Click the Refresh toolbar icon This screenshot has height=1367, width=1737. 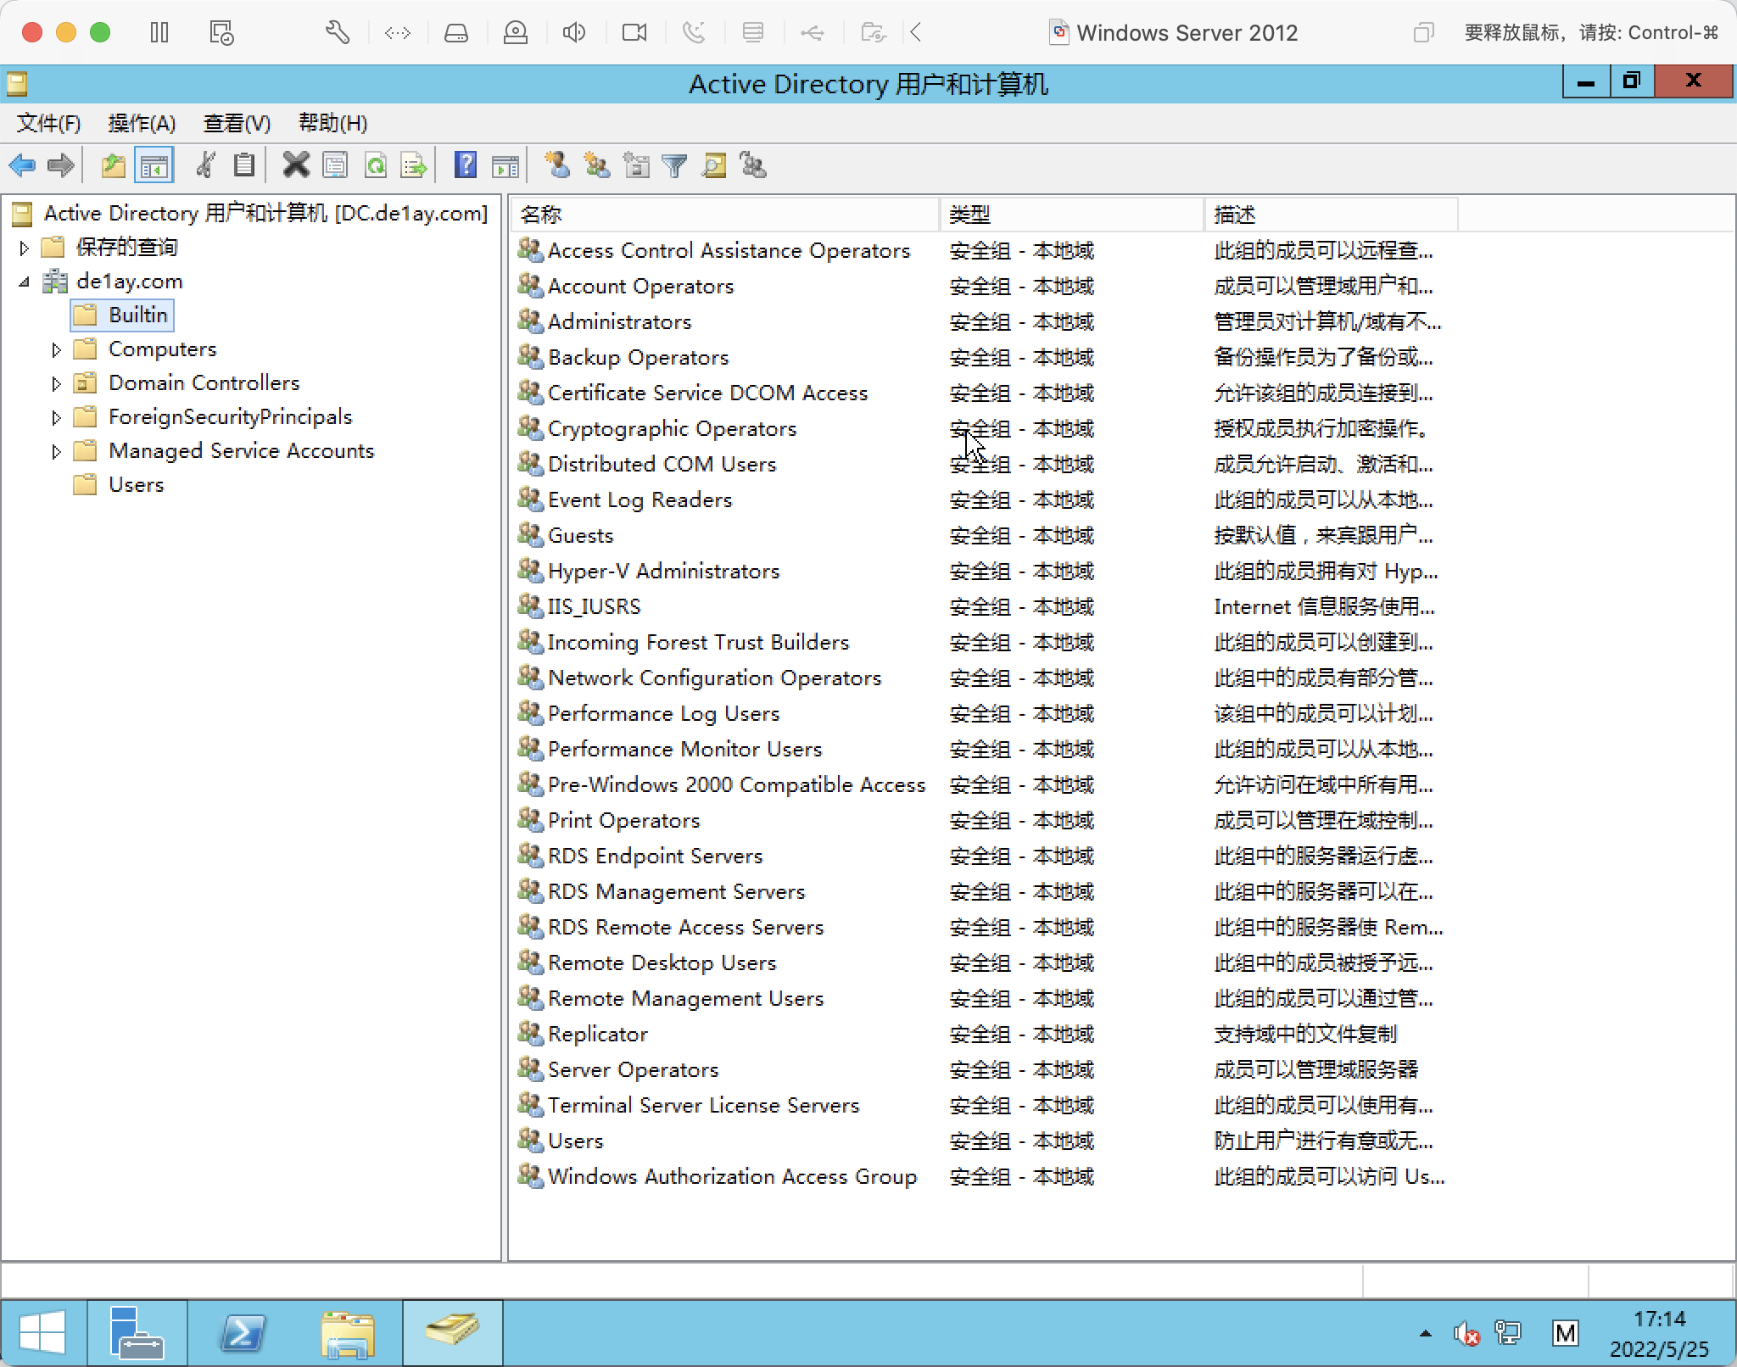376,165
